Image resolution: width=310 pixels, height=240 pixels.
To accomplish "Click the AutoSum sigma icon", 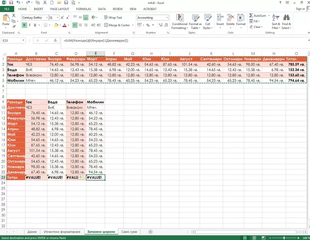I will click(x=250, y=16).
